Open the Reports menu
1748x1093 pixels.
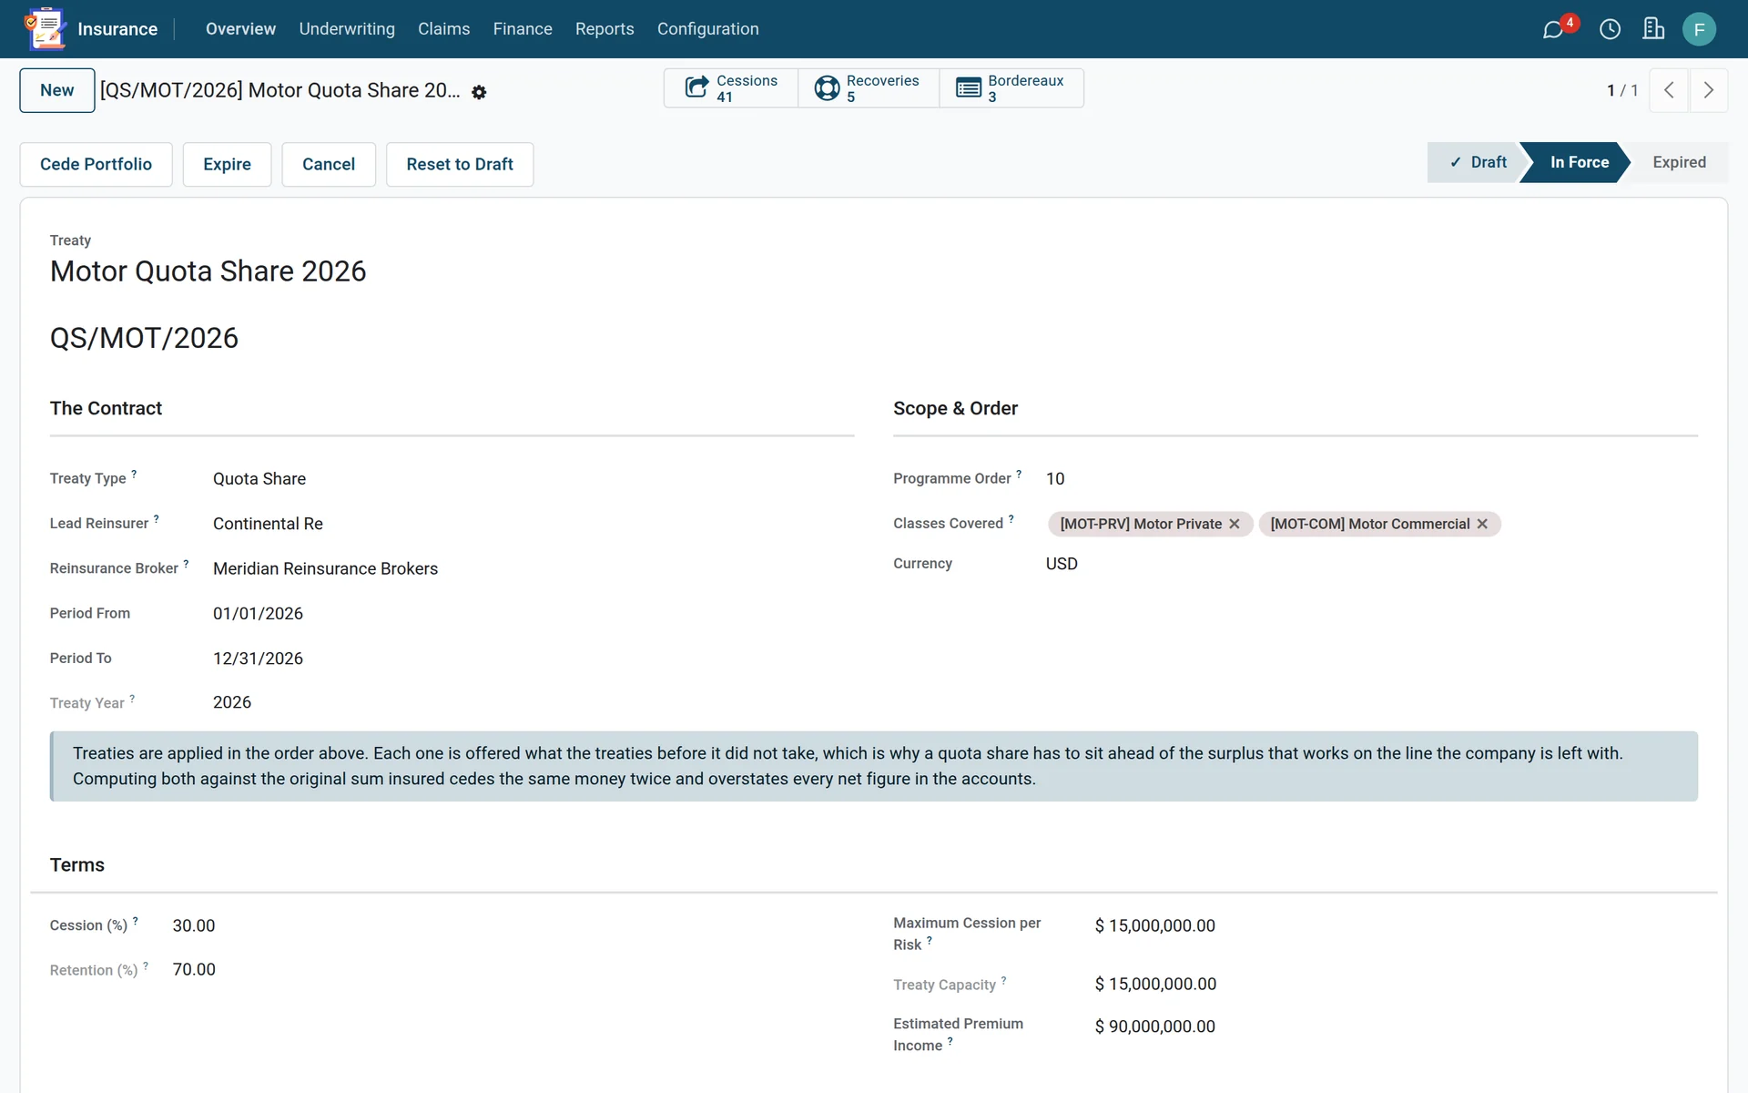pos(605,29)
